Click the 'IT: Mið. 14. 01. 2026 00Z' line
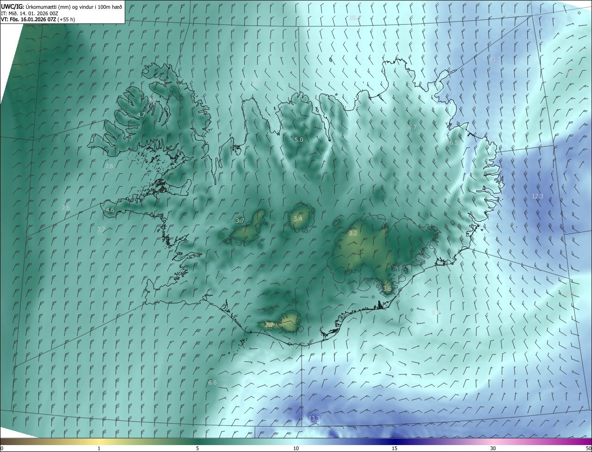The image size is (592, 452). (x=29, y=13)
